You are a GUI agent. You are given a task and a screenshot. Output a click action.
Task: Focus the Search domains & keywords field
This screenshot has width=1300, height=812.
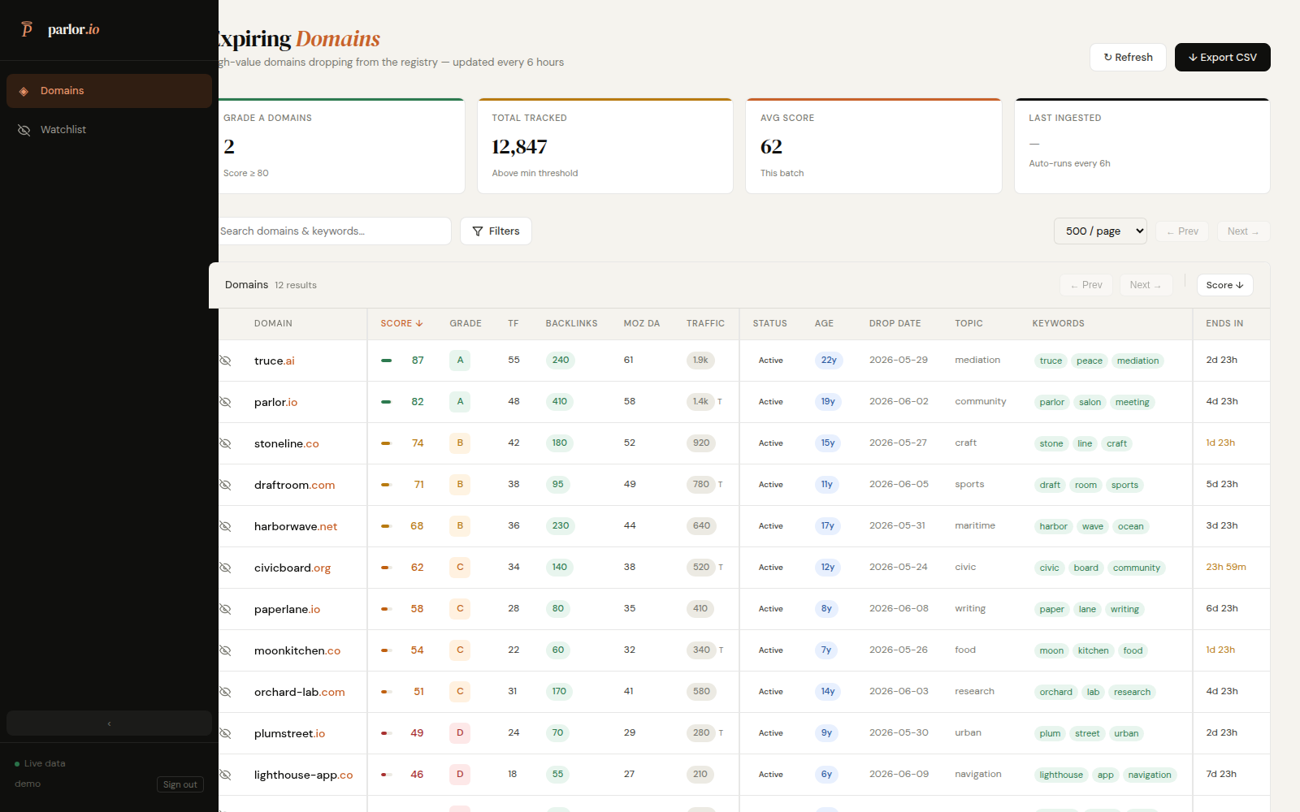[334, 231]
